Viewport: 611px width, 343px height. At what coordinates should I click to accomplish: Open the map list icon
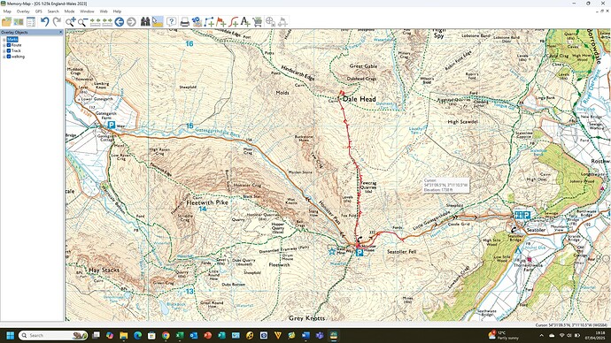point(19,22)
